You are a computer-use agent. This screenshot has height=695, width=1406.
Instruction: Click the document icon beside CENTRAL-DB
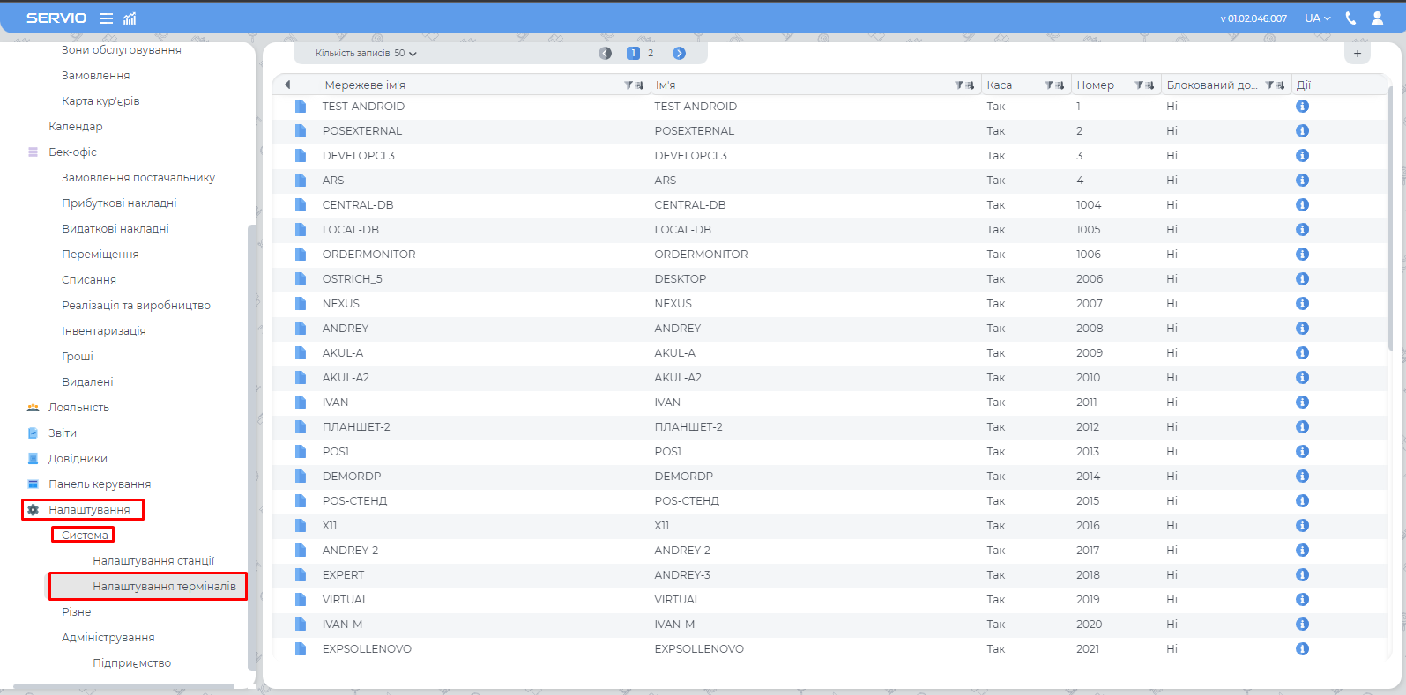[301, 205]
